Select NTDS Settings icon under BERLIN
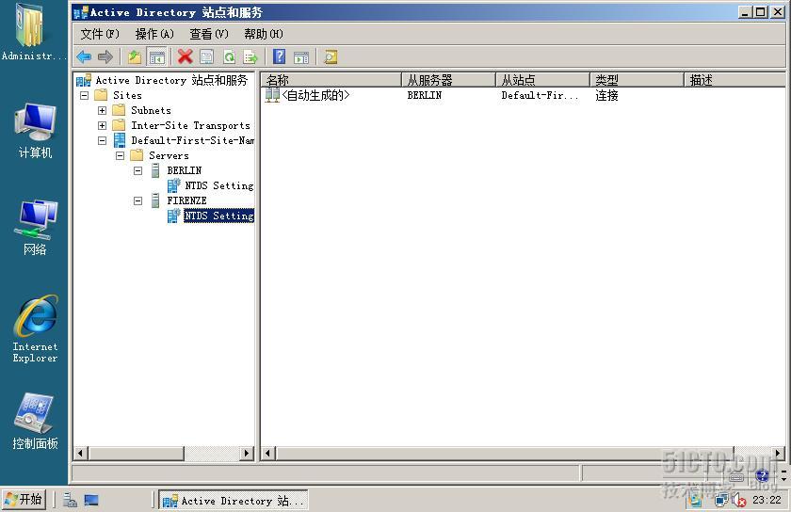 [173, 185]
